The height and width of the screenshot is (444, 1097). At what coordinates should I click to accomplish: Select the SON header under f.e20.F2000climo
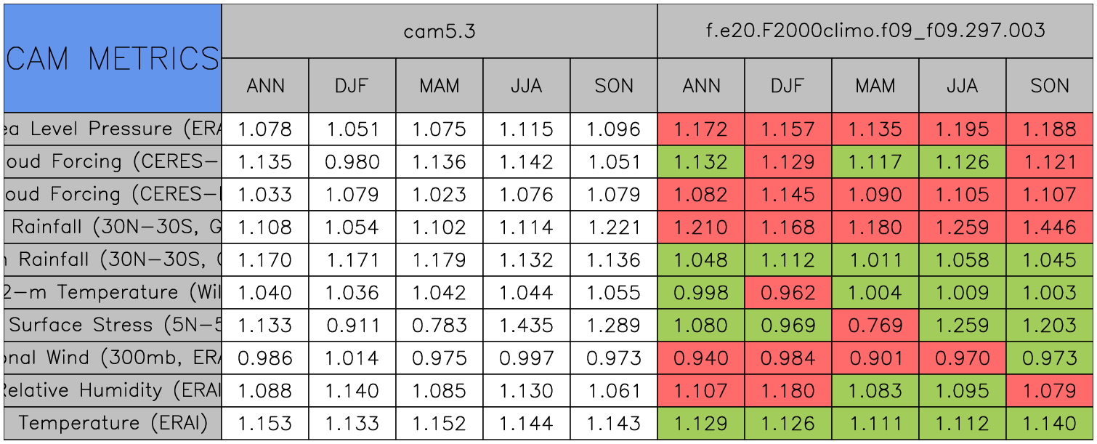tap(1050, 86)
